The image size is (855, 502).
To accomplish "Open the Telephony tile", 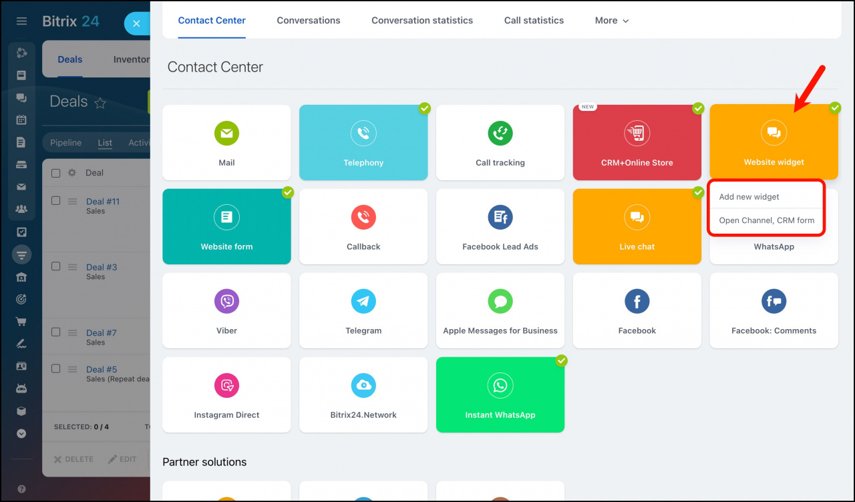I will 363,142.
